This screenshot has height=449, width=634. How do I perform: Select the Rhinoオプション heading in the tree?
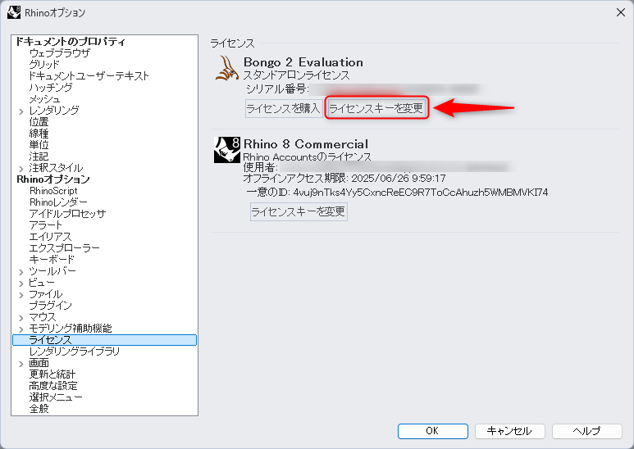tap(53, 179)
